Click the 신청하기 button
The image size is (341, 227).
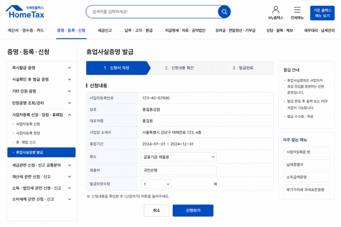click(x=193, y=210)
